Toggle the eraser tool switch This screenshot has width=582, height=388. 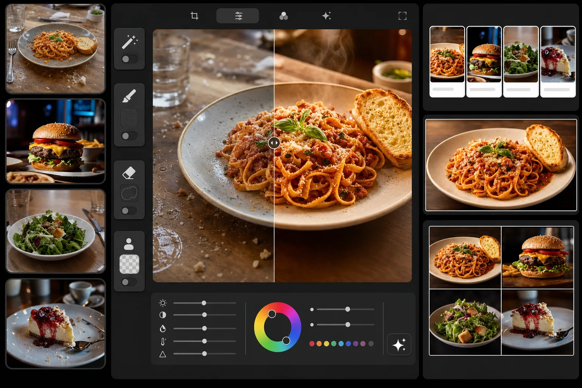coord(129,211)
